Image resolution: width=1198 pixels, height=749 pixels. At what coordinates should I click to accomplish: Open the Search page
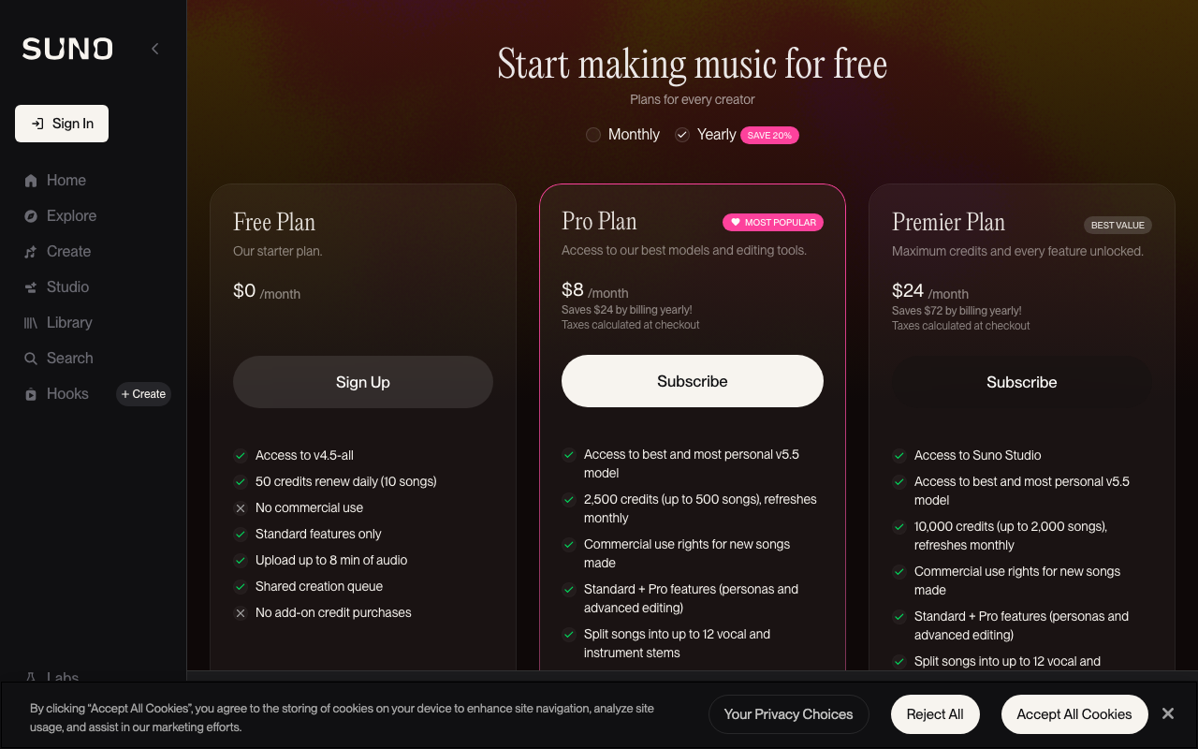point(69,358)
